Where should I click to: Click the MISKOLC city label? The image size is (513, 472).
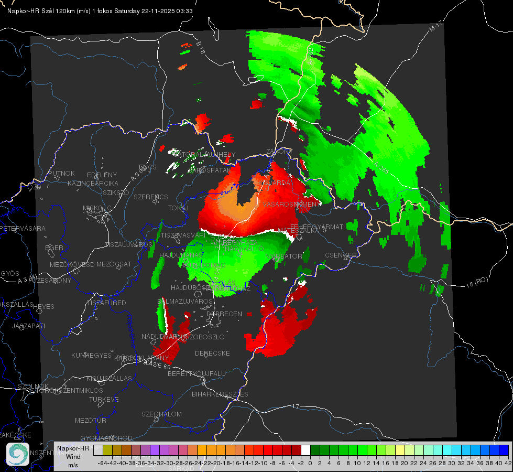(x=97, y=208)
